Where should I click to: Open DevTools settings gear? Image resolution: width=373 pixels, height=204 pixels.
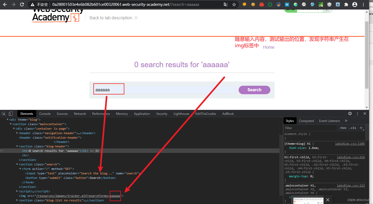[x=350, y=114]
